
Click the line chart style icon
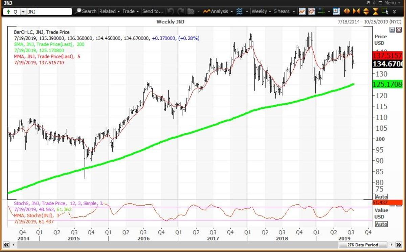302,11
